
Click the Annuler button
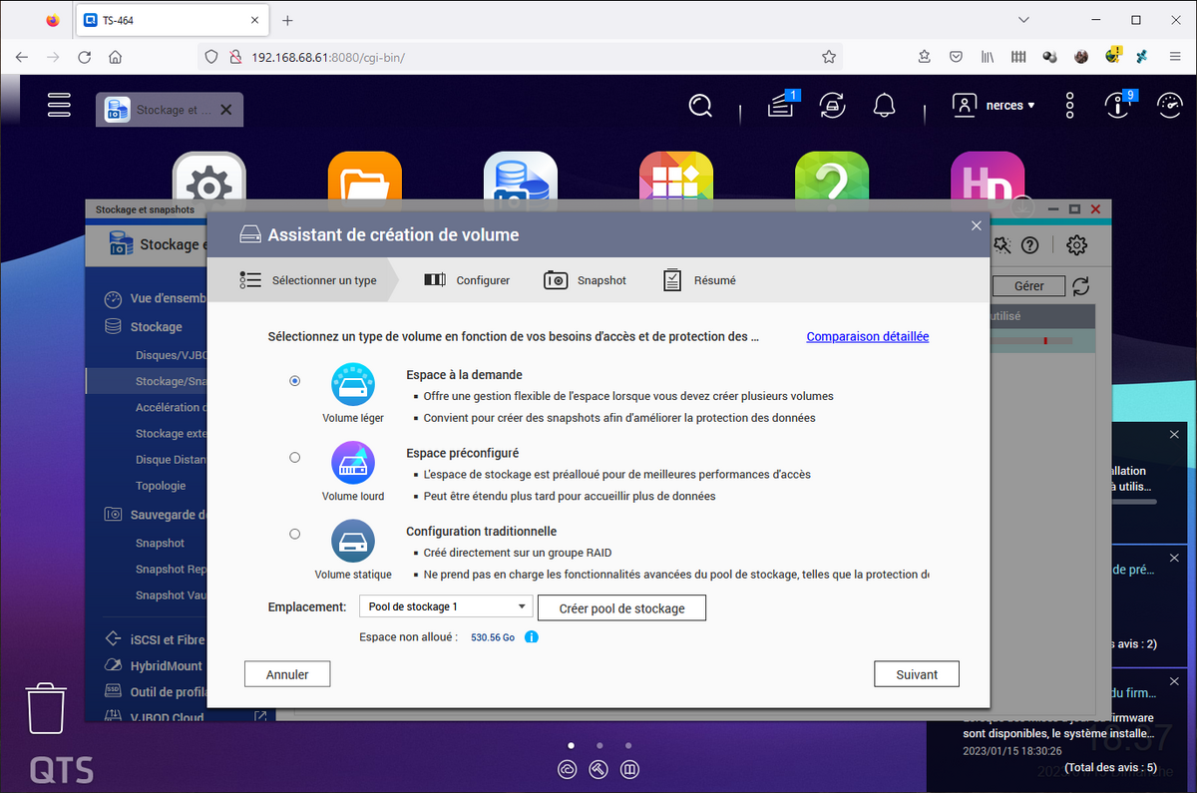[287, 674]
